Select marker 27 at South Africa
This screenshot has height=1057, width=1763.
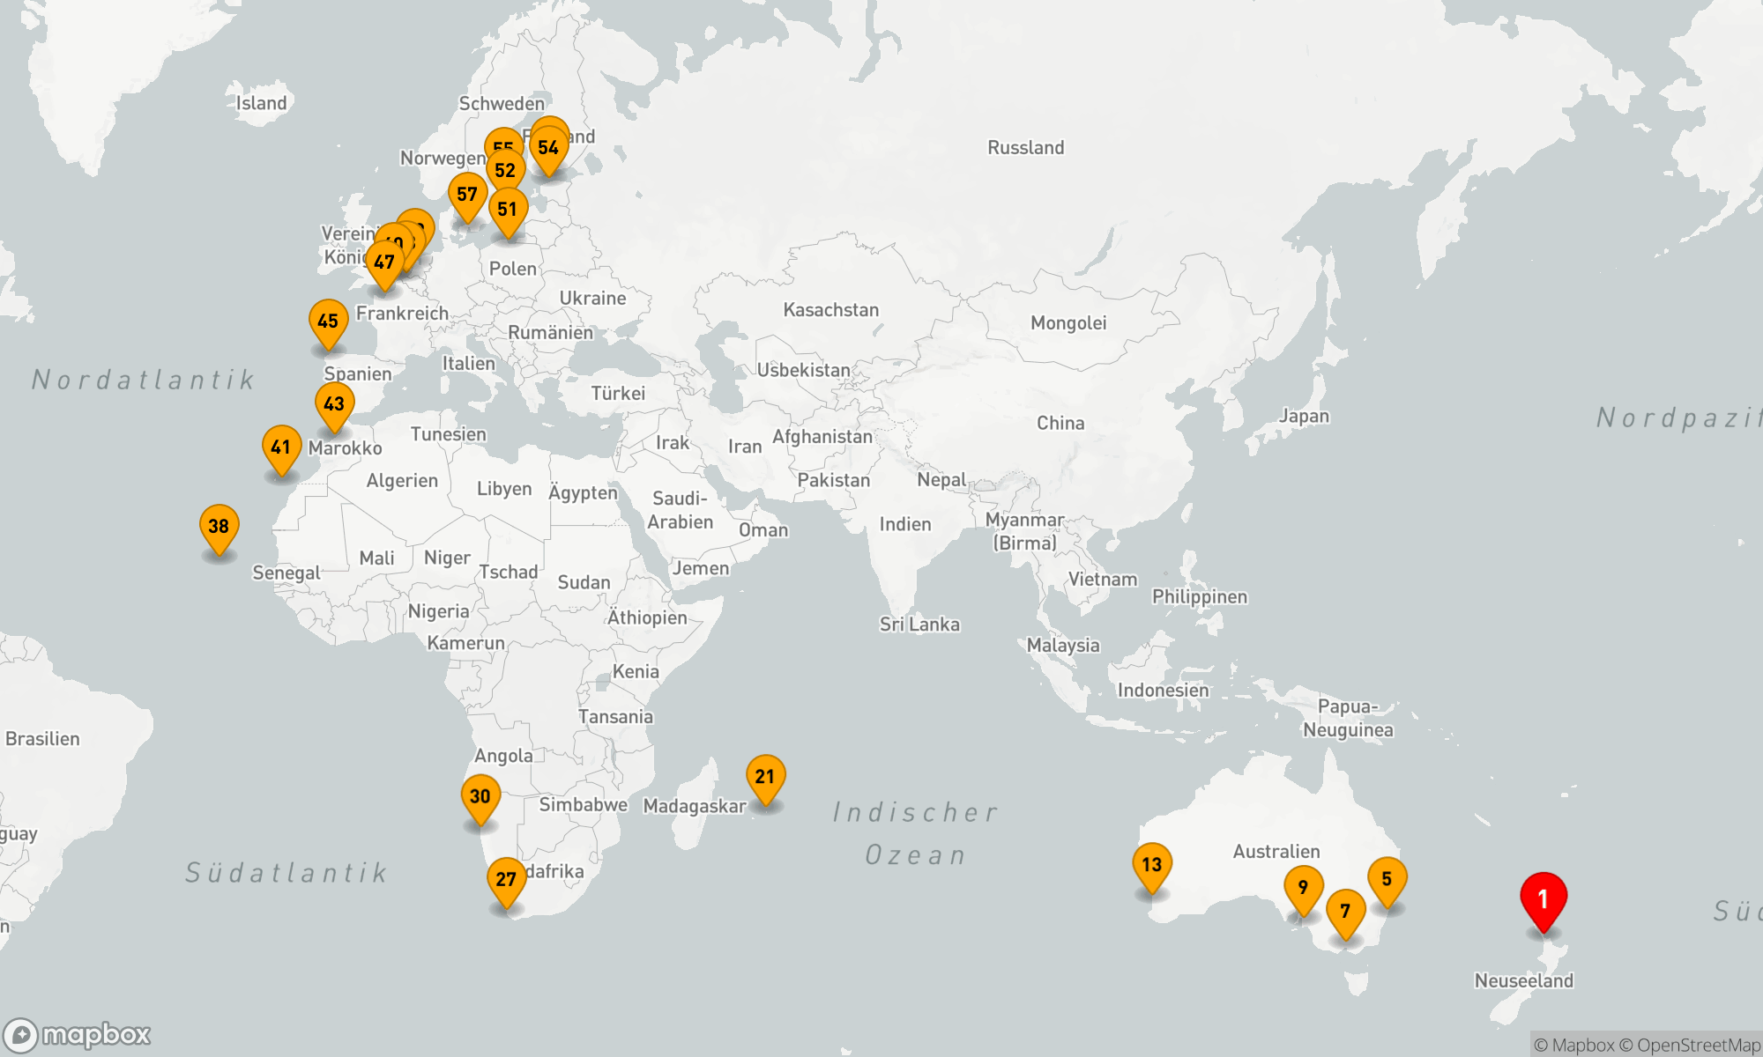click(x=506, y=879)
